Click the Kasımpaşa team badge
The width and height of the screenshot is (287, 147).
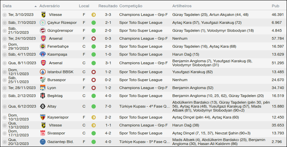tap(43, 54)
